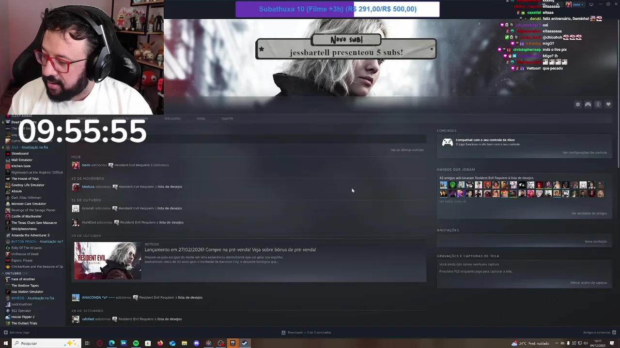Click weather widget 24°C Pred. nublado

[x=530, y=343]
